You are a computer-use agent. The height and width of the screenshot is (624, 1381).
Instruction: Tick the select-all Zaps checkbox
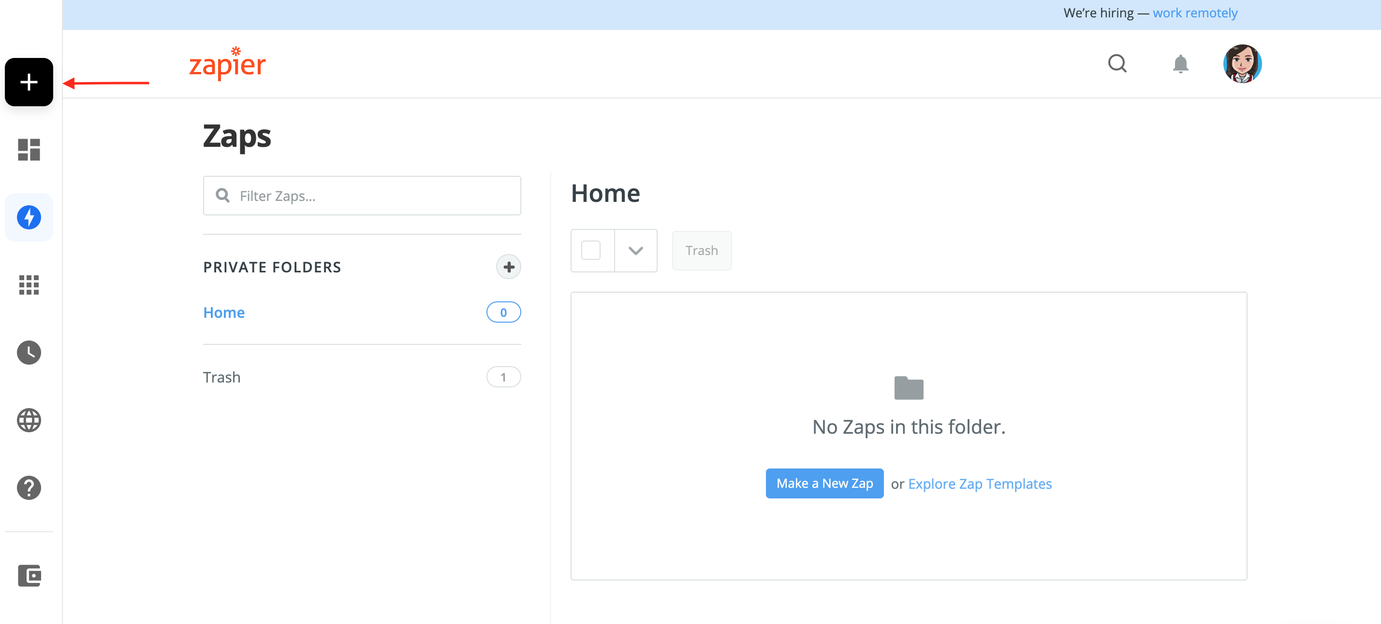pyautogui.click(x=590, y=250)
